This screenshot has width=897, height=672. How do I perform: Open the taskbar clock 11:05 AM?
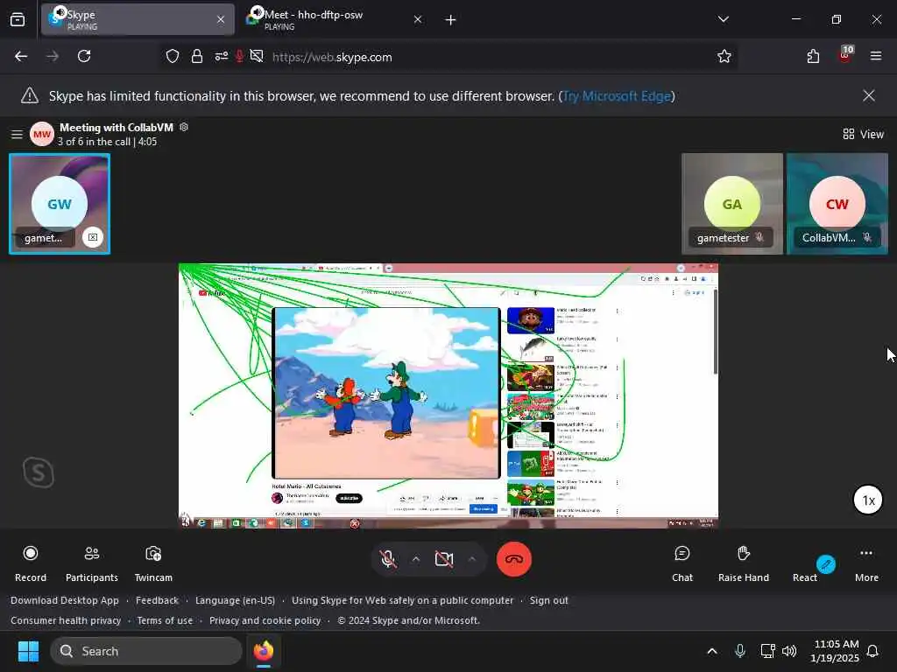pos(835,651)
